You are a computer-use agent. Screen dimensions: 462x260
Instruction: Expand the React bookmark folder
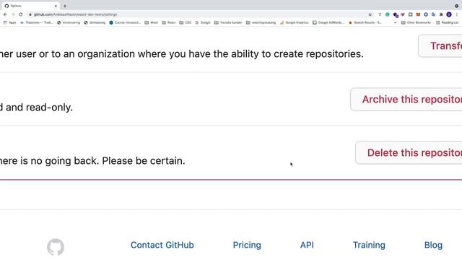coord(169,22)
